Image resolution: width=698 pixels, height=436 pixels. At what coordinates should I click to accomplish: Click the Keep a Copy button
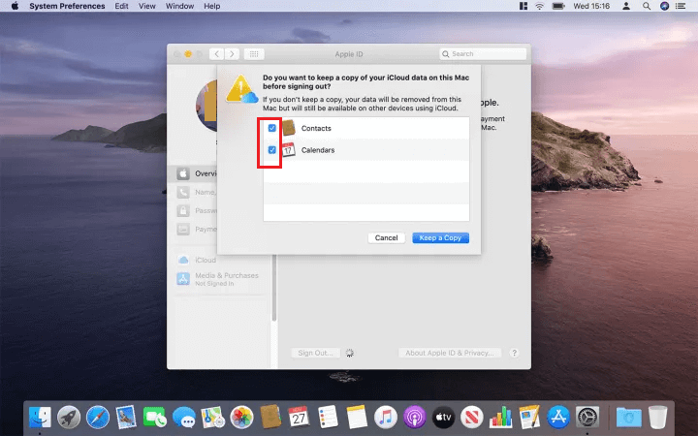tap(440, 238)
